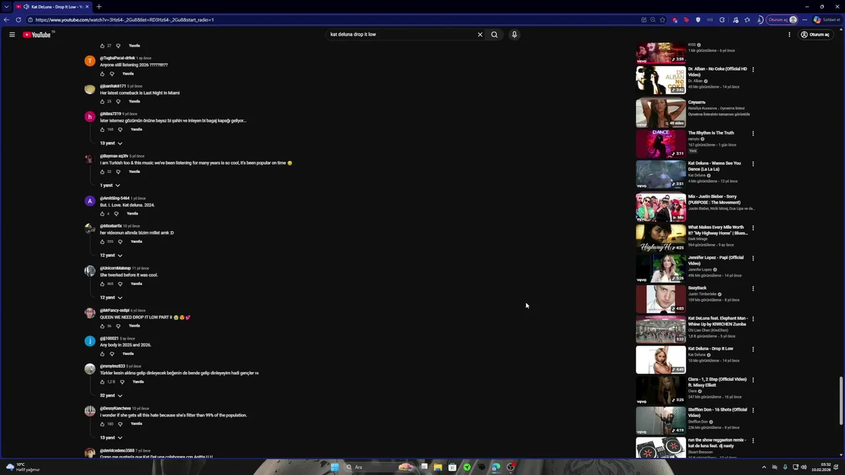Image resolution: width=845 pixels, height=475 pixels.
Task: Open the @davidcedeno3588 channel link
Action: click(x=117, y=451)
